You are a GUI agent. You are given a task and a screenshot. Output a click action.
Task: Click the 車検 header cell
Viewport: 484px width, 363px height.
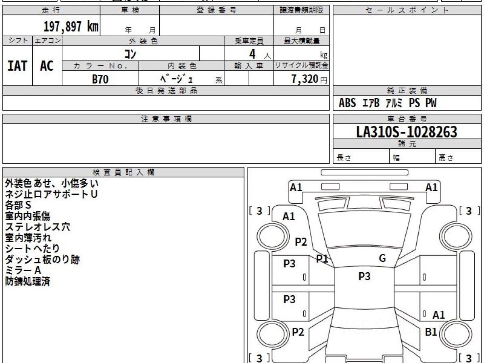click(129, 10)
